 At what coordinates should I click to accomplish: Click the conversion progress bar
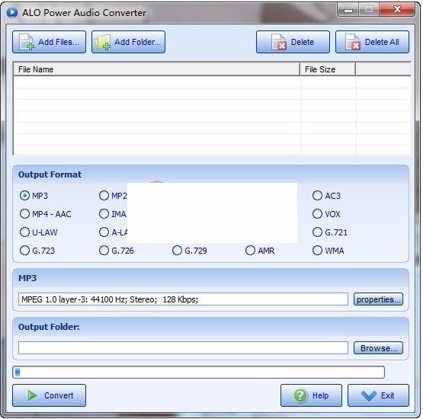click(199, 373)
